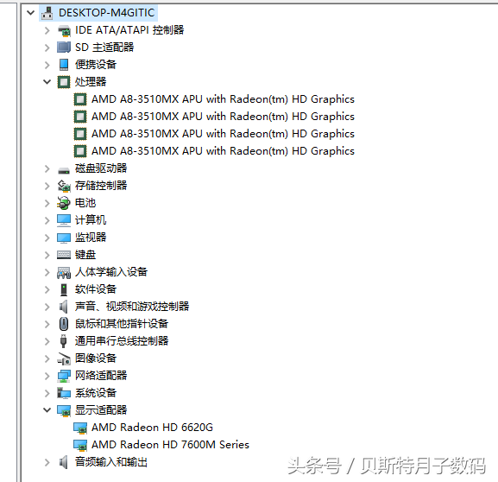Collapse the DESKTOP-M4GITIC root node

pos(31,13)
